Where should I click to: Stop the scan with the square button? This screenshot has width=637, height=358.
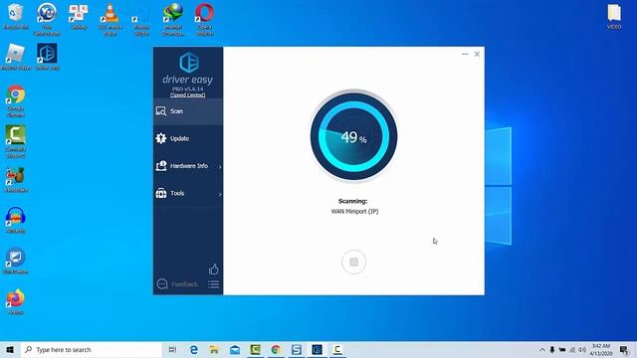pyautogui.click(x=354, y=262)
